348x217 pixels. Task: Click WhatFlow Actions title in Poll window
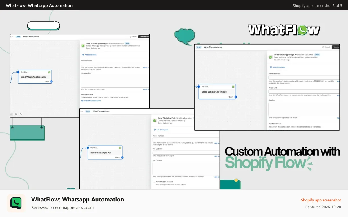[101, 111]
